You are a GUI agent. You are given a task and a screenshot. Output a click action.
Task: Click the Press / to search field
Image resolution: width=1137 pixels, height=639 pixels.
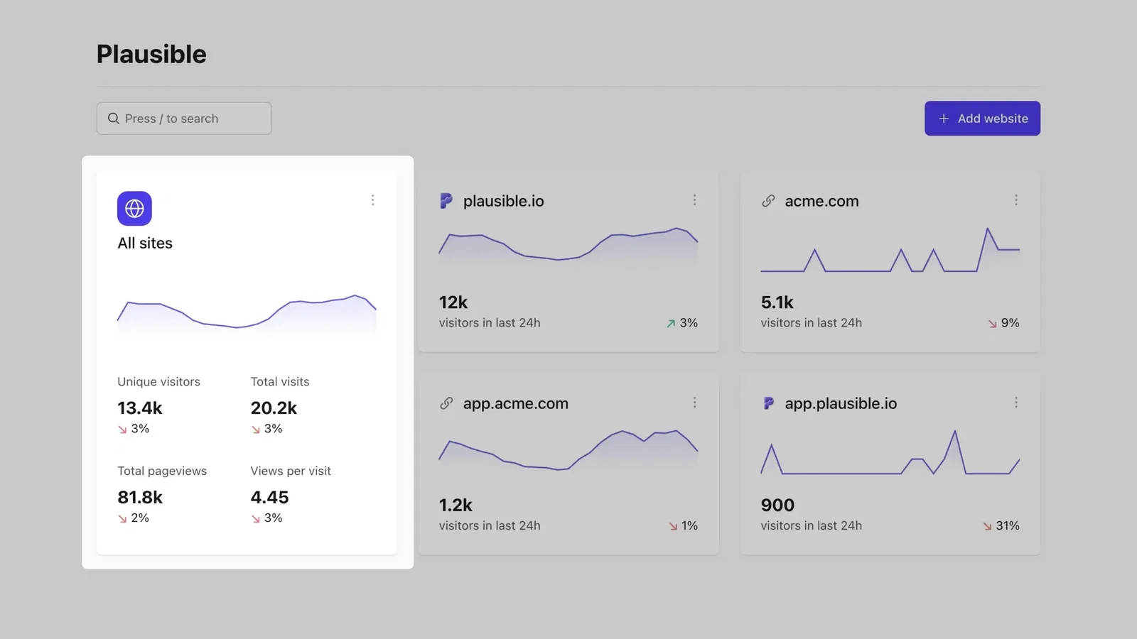click(183, 118)
